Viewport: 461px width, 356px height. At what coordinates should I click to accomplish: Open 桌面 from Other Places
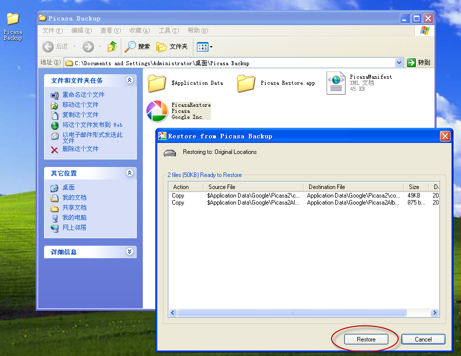69,188
